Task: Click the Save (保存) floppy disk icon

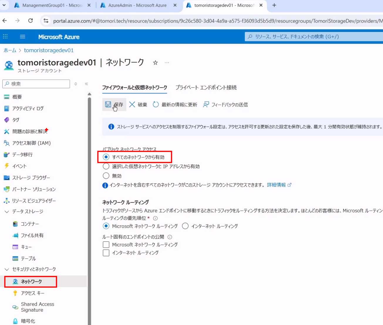Action: (108, 105)
